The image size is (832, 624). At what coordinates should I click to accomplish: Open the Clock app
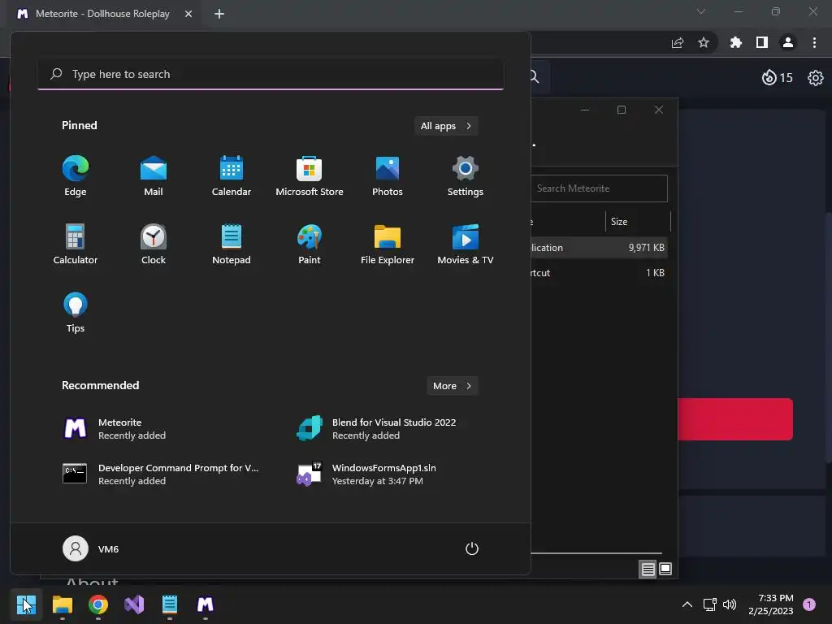[x=154, y=244]
